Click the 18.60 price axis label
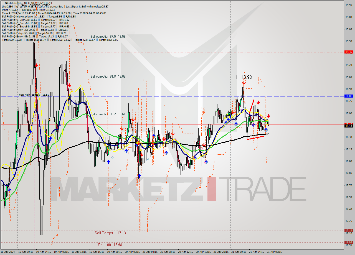The height and width of the screenshot is (255, 355). click(349, 113)
